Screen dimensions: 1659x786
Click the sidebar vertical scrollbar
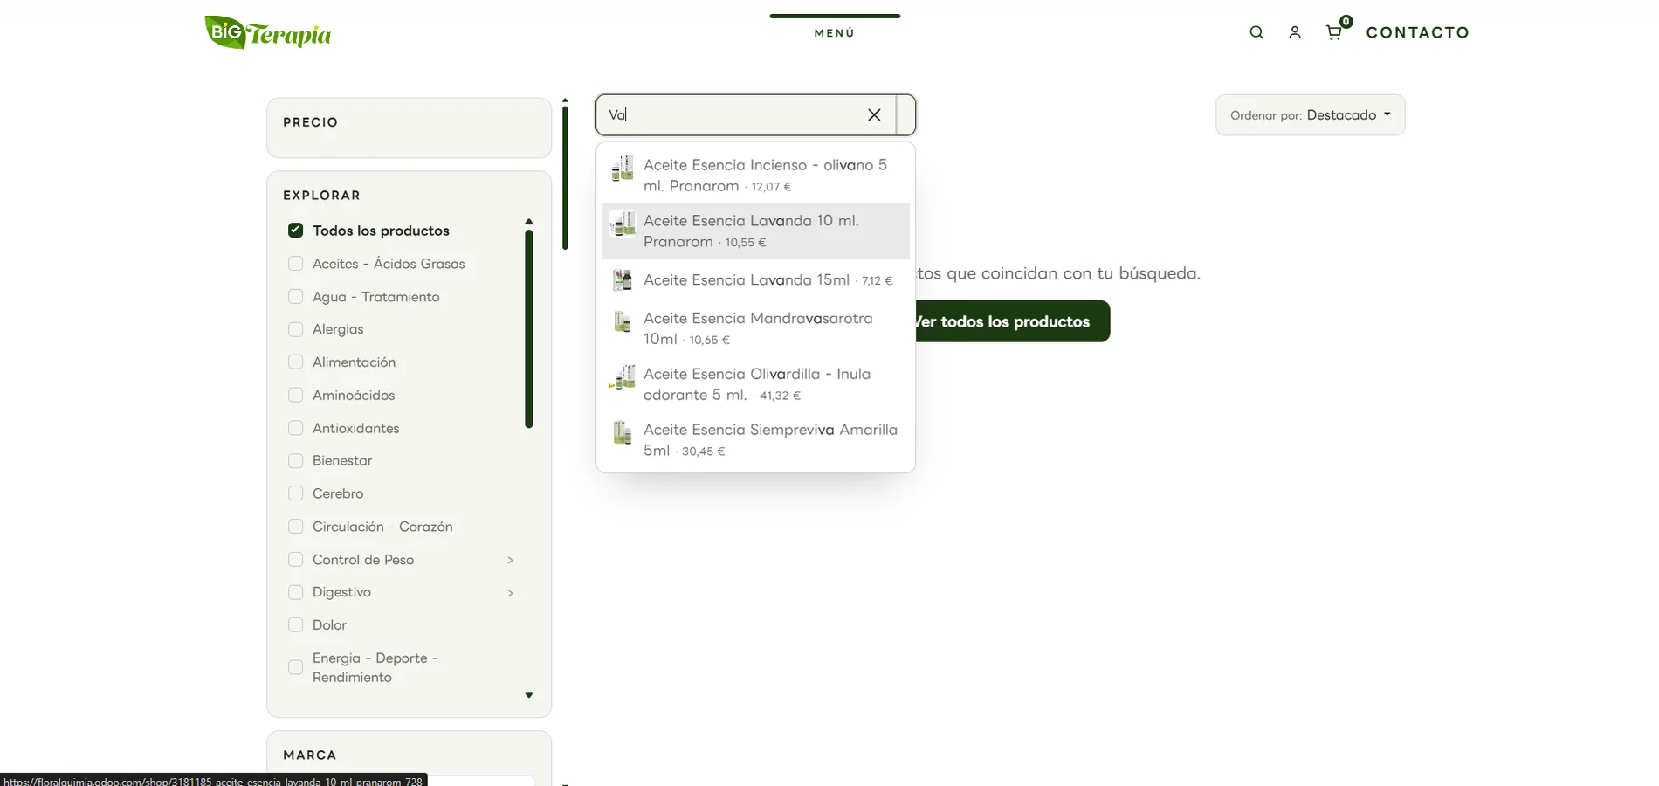[x=565, y=178]
